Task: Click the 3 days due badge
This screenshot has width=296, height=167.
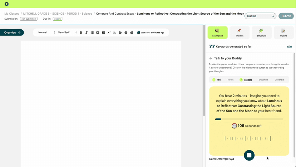Action: point(58,19)
